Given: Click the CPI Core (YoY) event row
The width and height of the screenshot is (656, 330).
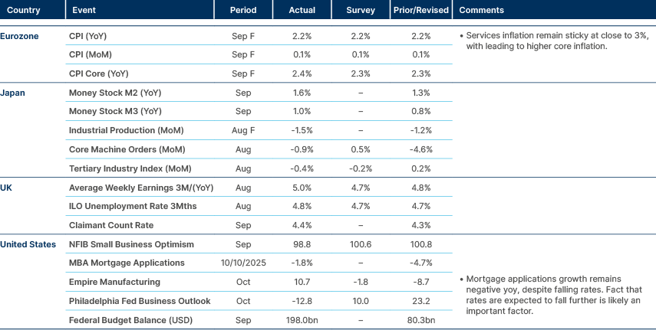Looking at the screenshot, I should (98, 74).
